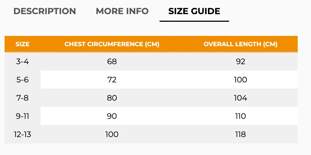Select the 5-6 size row label
311x155 pixels.
coord(23,80)
